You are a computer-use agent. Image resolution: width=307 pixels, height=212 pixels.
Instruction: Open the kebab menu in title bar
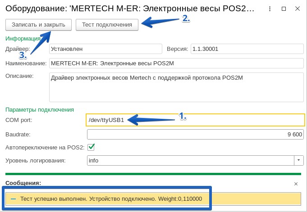coord(270,9)
